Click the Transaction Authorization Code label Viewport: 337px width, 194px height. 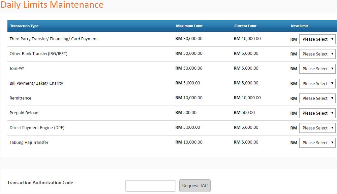click(40, 183)
